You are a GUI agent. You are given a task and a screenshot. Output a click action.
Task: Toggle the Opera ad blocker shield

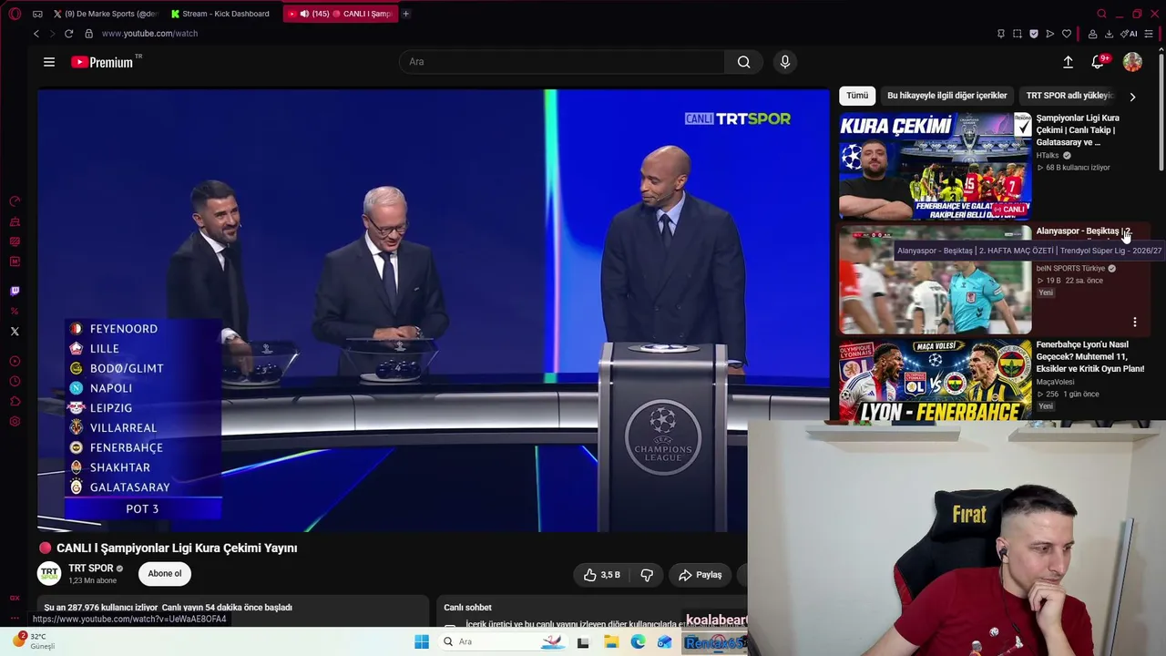click(x=1034, y=34)
